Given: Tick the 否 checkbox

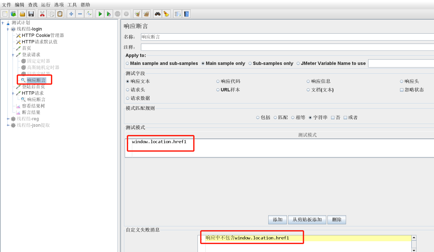Looking at the screenshot, I should click(335, 118).
